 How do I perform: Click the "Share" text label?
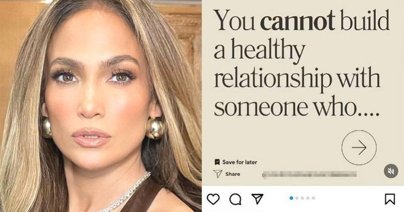pyautogui.click(x=233, y=174)
